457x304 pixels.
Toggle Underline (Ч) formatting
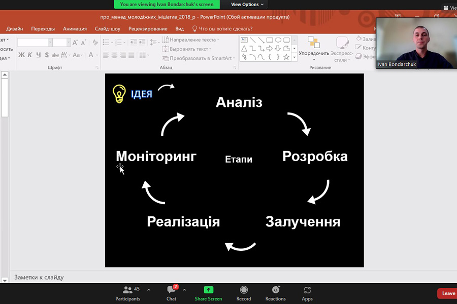pyautogui.click(x=39, y=55)
